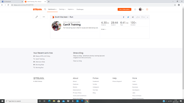Open Features link in footer

(76, 84)
